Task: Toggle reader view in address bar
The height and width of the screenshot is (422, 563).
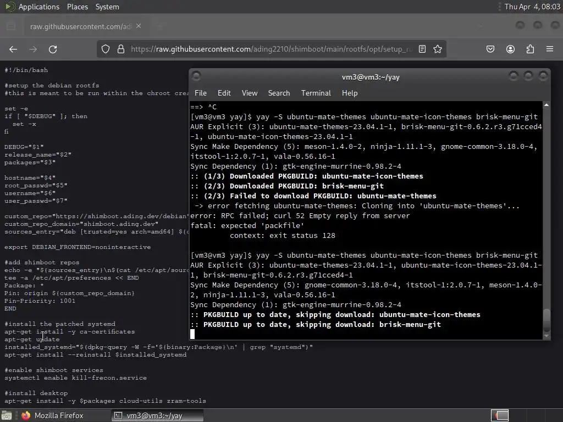Action: coord(422,49)
